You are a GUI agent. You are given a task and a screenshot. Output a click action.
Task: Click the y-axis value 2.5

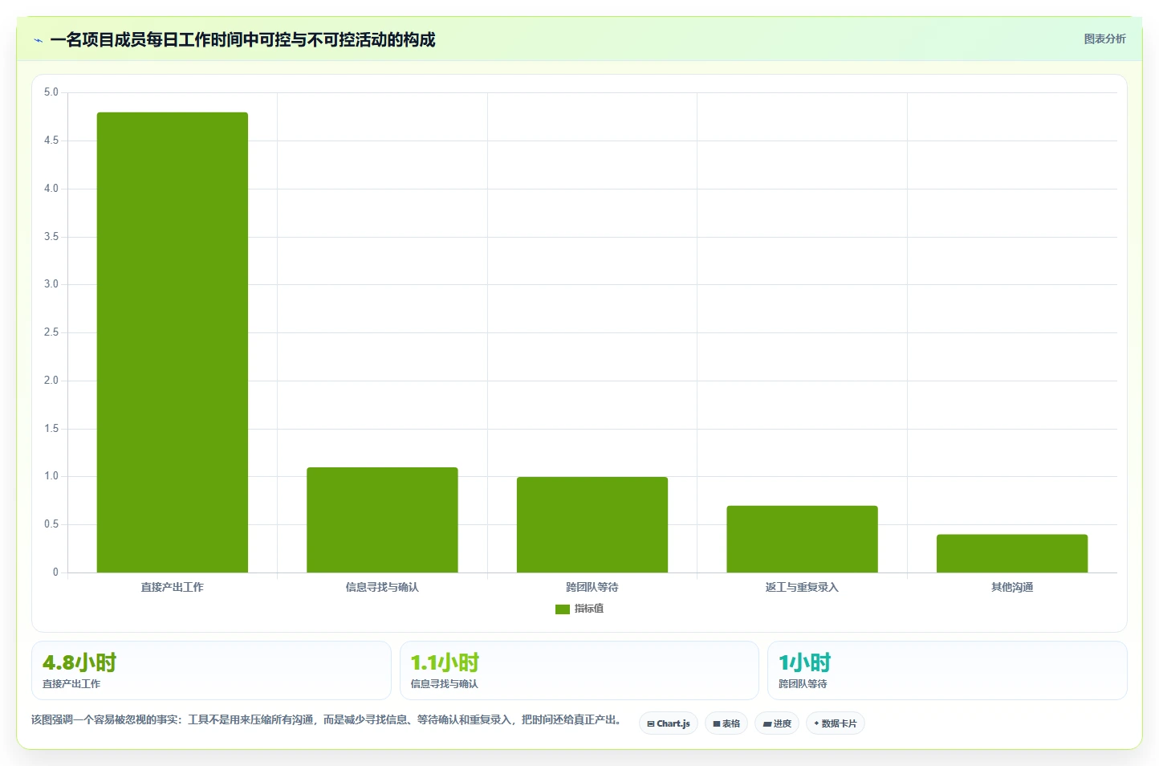pyautogui.click(x=51, y=332)
